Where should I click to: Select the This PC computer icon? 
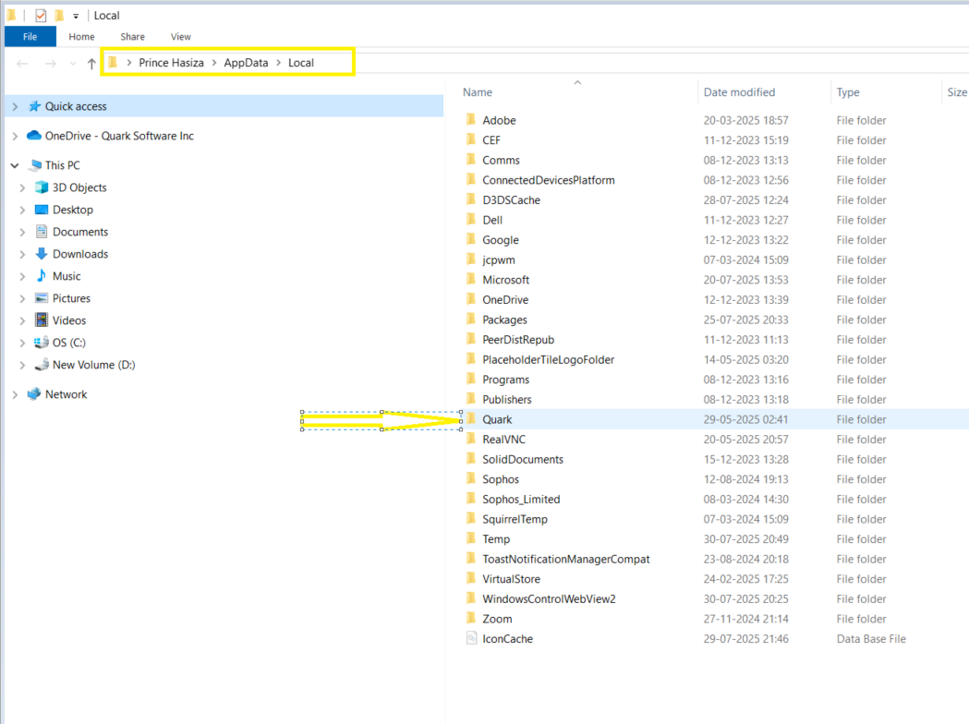(34, 164)
